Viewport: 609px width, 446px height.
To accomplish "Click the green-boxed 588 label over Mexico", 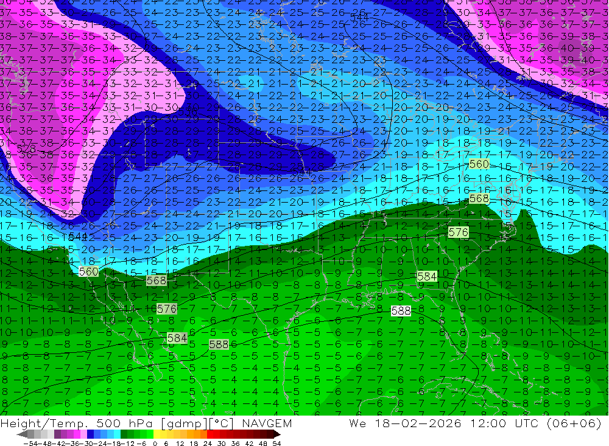I will (219, 344).
